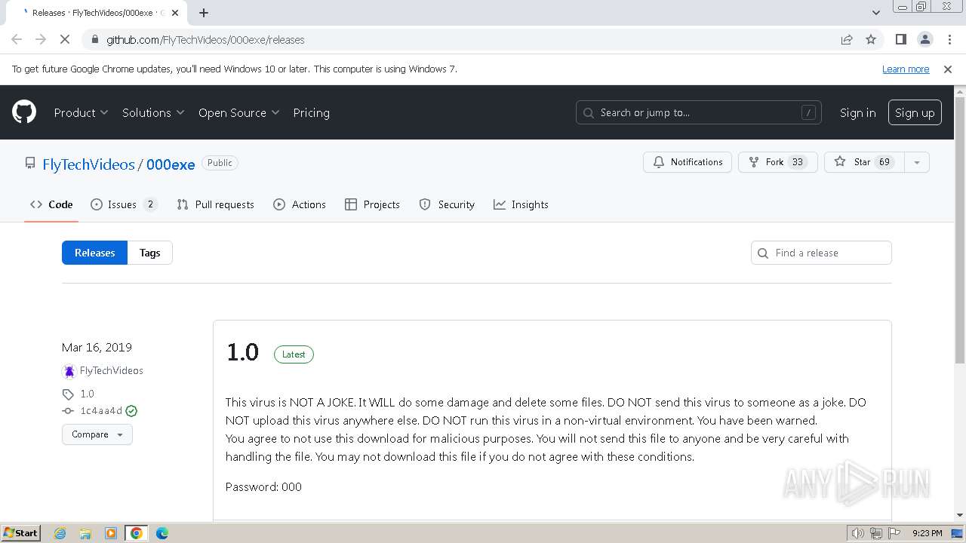This screenshot has width=966, height=543.
Task: Open the Insights tab
Action: (521, 204)
